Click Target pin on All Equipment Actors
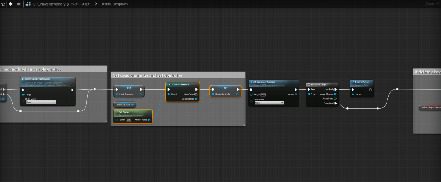 pos(251,94)
